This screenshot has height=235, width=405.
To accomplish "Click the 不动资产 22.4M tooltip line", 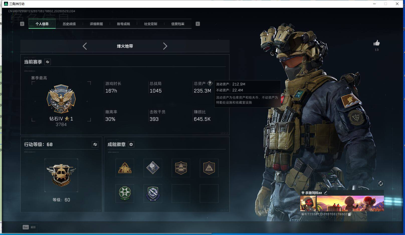I will pyautogui.click(x=230, y=90).
